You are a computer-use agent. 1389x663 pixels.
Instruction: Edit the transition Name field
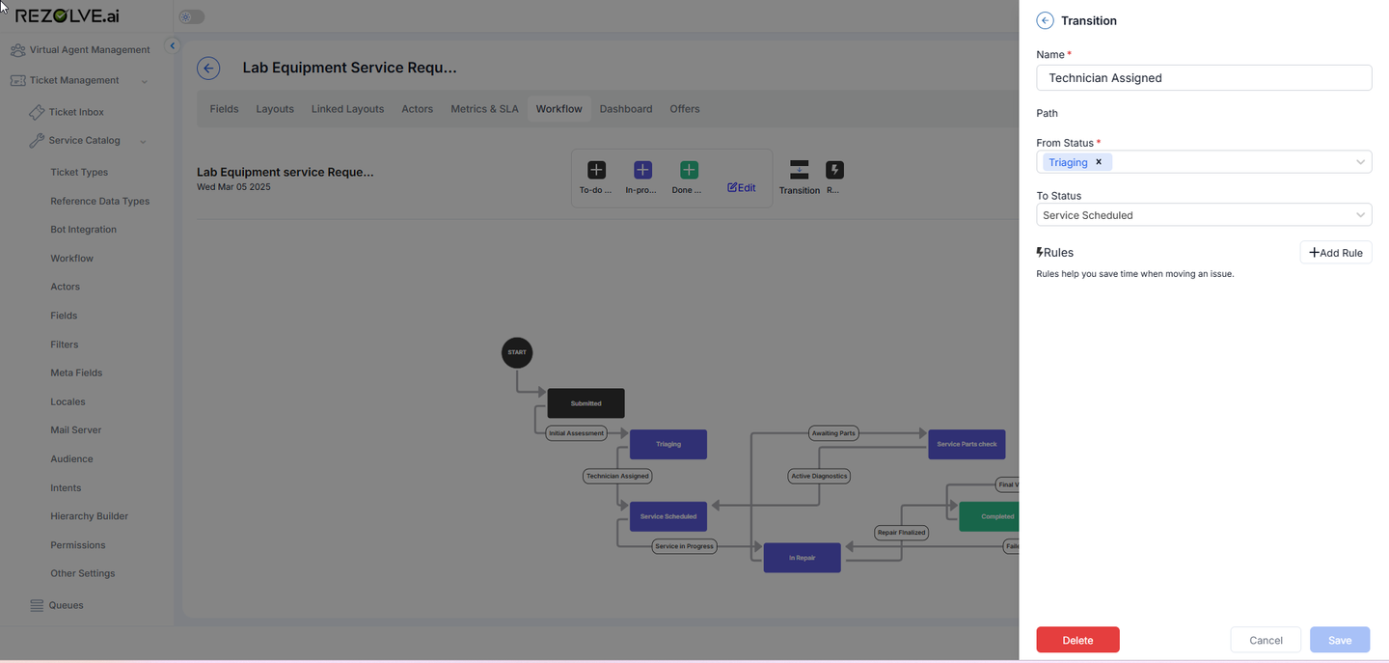pyautogui.click(x=1204, y=78)
